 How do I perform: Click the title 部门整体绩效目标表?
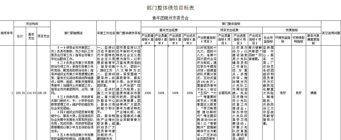170,8
